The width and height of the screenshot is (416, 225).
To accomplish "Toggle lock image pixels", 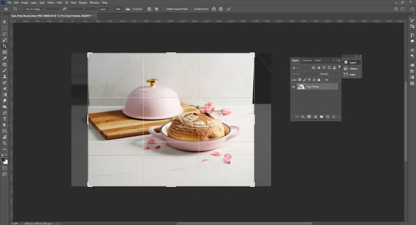I will pyautogui.click(x=305, y=80).
